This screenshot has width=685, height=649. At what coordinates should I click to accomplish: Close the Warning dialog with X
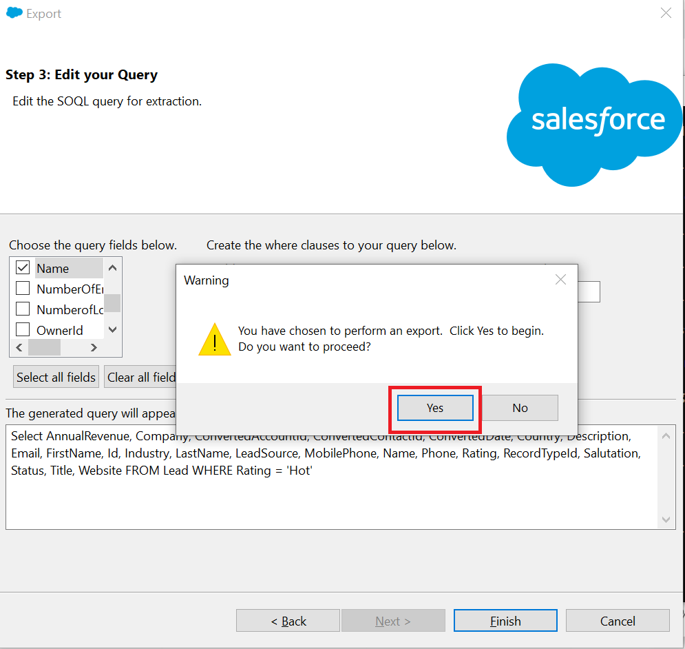pyautogui.click(x=560, y=280)
